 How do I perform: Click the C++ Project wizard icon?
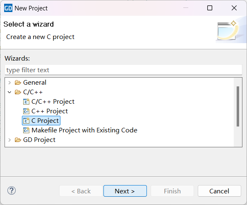pos(26,111)
